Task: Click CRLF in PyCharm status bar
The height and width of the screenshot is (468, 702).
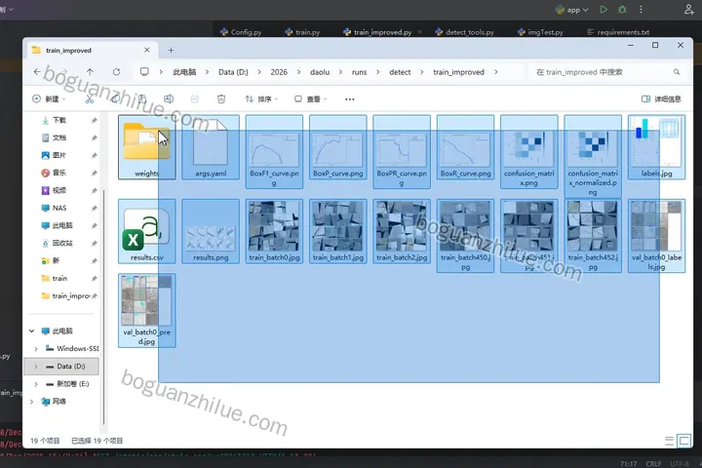Action: point(653,463)
